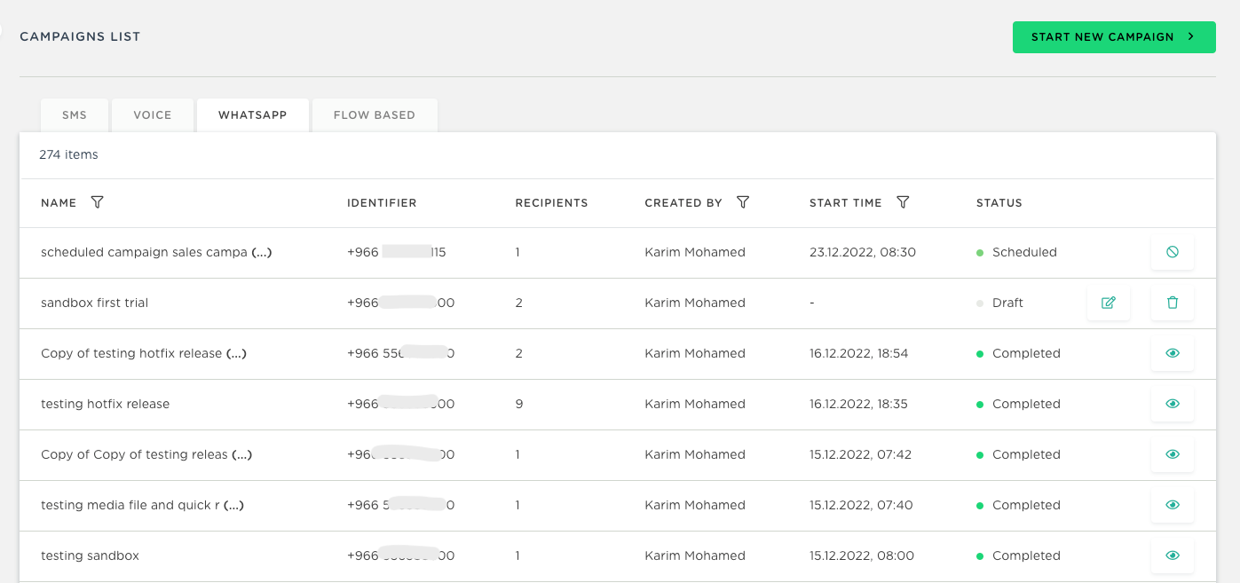Click the Campaigns List heading
Image resolution: width=1240 pixels, height=583 pixels.
[x=80, y=36]
